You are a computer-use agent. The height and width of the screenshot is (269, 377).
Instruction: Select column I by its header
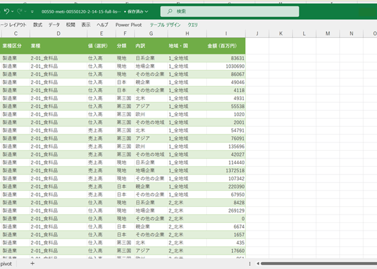[x=226, y=33]
